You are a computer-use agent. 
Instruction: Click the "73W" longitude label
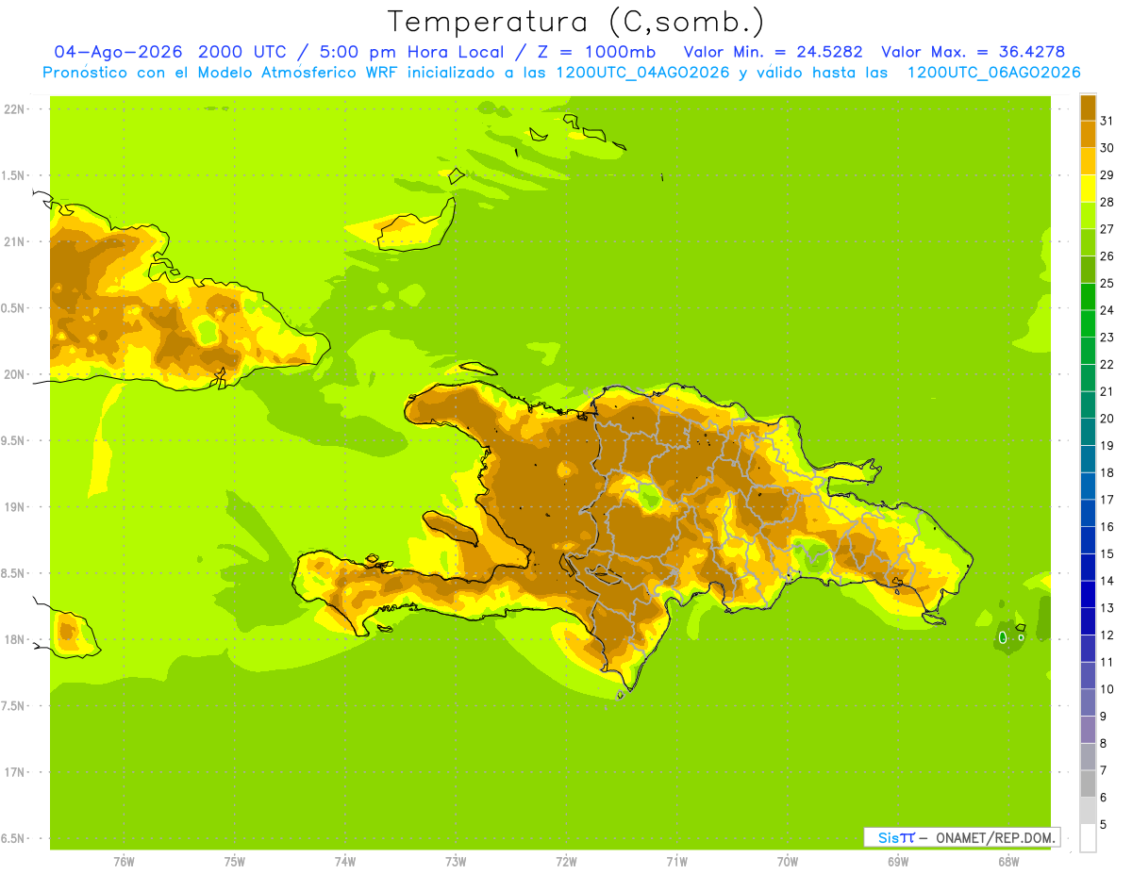pyautogui.click(x=456, y=862)
